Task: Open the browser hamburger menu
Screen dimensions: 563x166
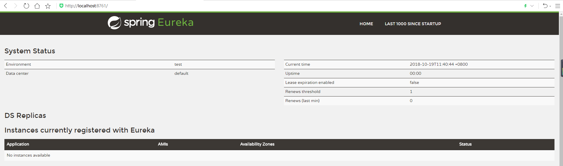Action: tap(557, 6)
